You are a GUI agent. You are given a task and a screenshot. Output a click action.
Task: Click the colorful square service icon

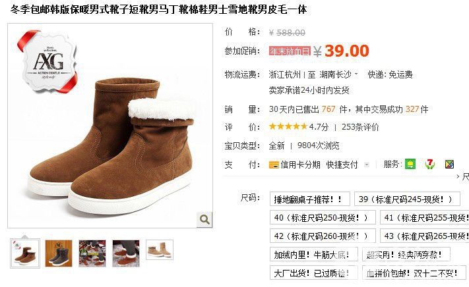(x=449, y=164)
